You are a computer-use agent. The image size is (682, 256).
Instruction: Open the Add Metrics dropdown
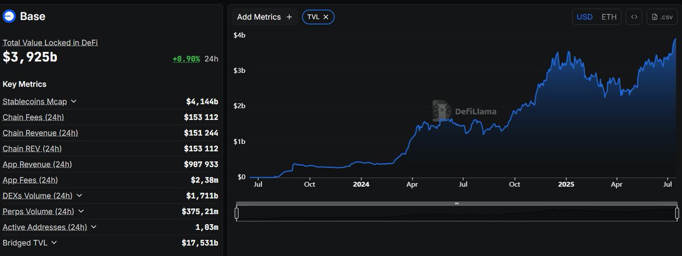(264, 17)
